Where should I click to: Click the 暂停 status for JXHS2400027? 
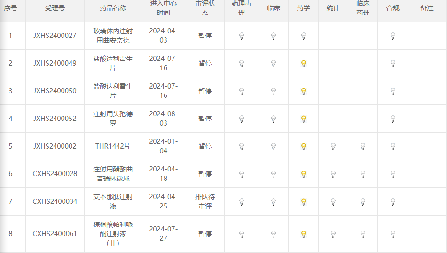click(205, 36)
